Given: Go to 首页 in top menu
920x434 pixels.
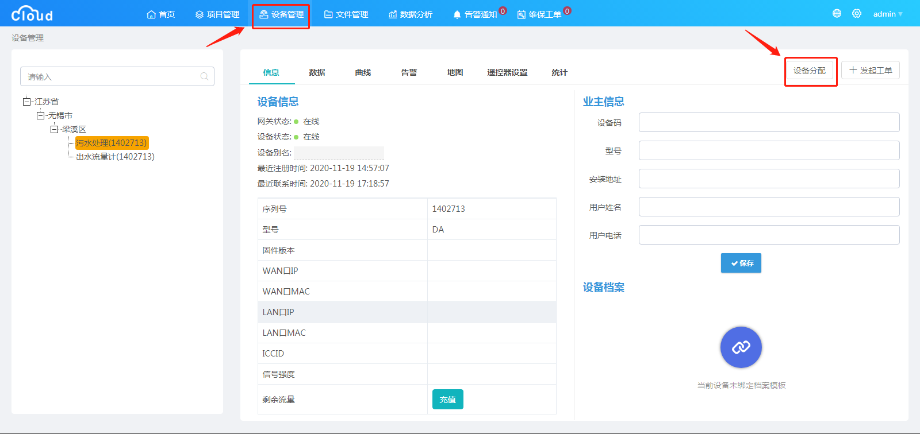Looking at the screenshot, I should pos(161,14).
